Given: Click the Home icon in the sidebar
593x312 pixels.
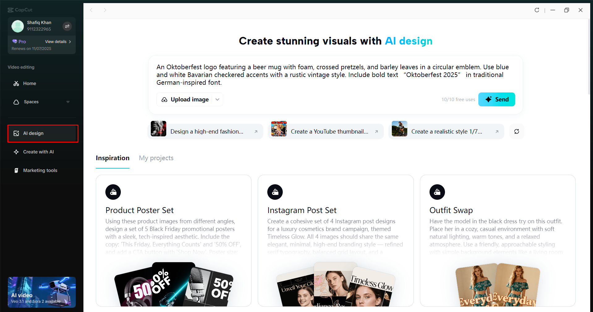Looking at the screenshot, I should [x=16, y=83].
